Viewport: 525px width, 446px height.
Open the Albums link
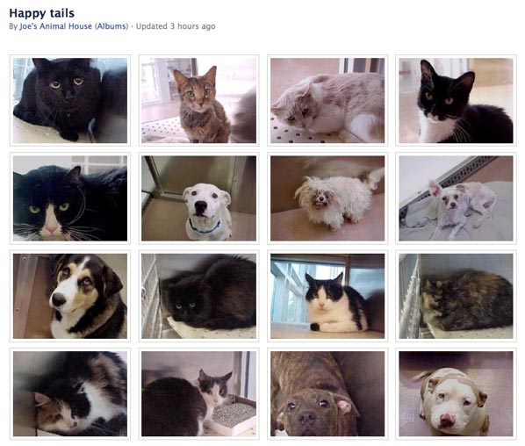coord(112,26)
